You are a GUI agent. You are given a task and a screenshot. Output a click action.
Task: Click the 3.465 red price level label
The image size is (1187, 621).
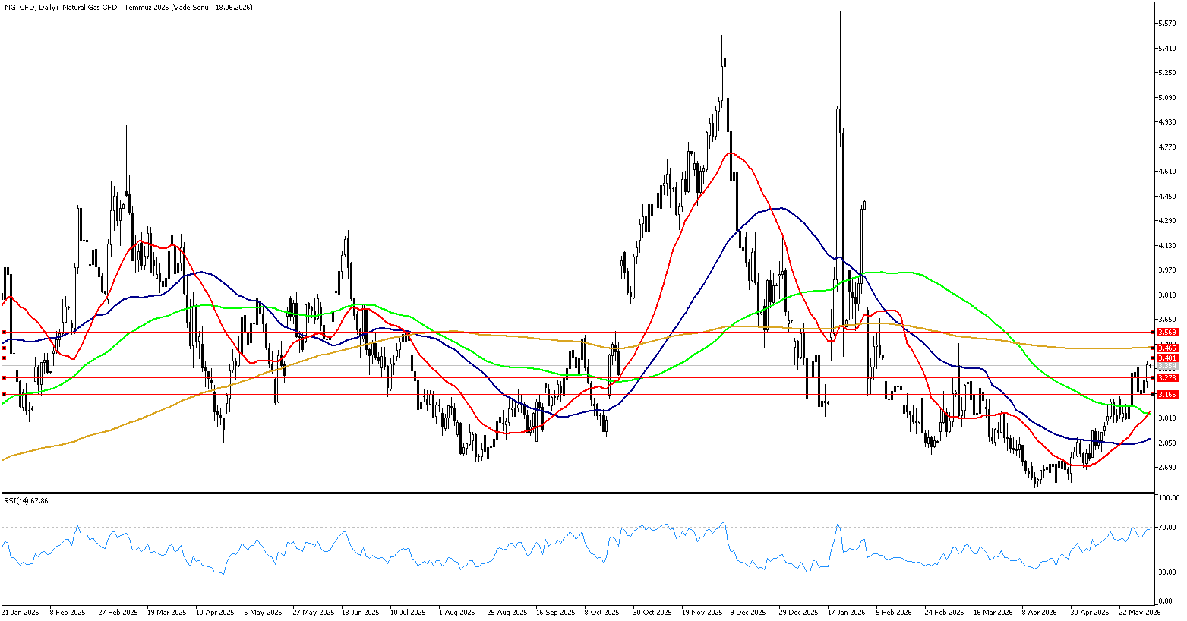tap(1167, 348)
